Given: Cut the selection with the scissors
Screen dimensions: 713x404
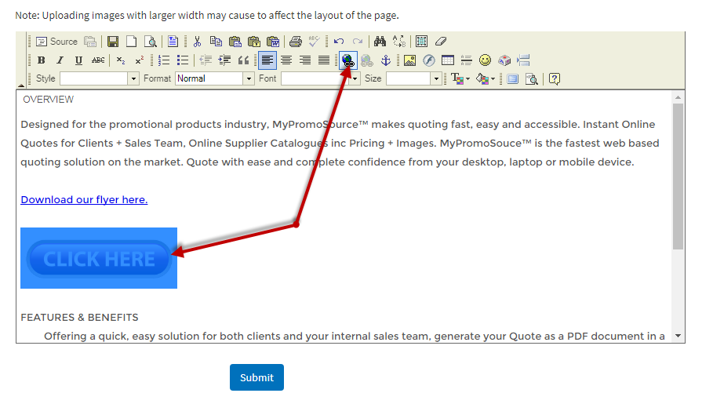Looking at the screenshot, I should click(197, 42).
